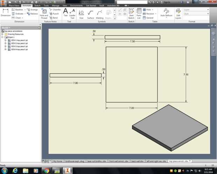Open the left and right wall document tab
The image size is (217, 174).
156,161
